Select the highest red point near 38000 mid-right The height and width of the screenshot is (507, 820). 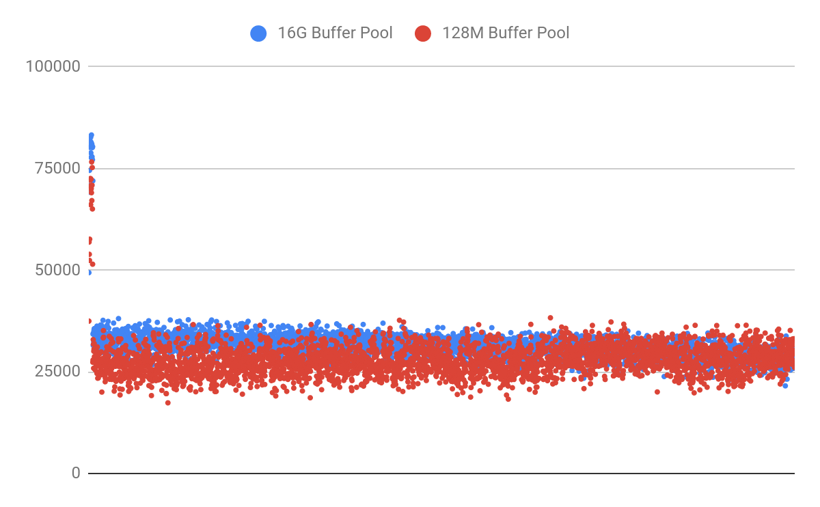point(550,318)
